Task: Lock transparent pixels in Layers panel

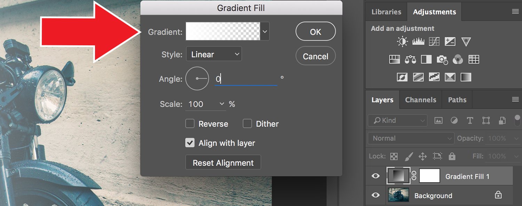Action: click(394, 156)
